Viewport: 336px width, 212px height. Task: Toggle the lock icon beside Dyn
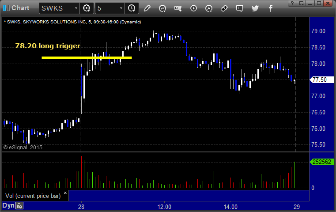click(19, 206)
